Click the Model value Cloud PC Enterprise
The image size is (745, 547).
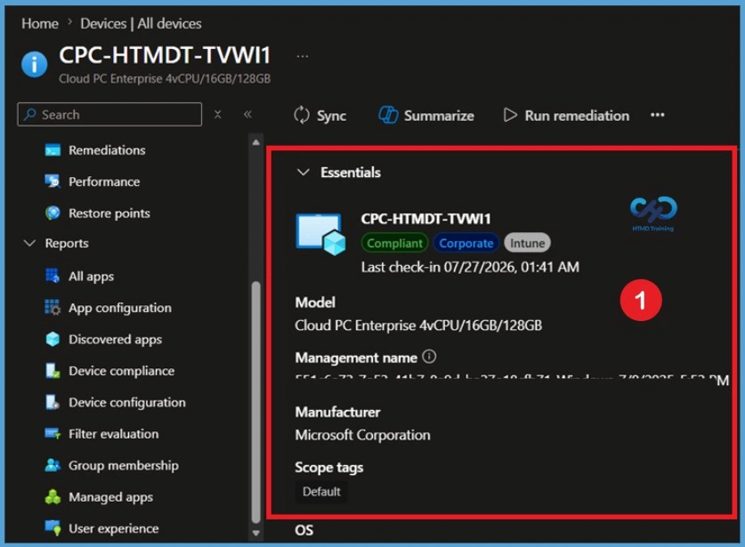tap(418, 326)
